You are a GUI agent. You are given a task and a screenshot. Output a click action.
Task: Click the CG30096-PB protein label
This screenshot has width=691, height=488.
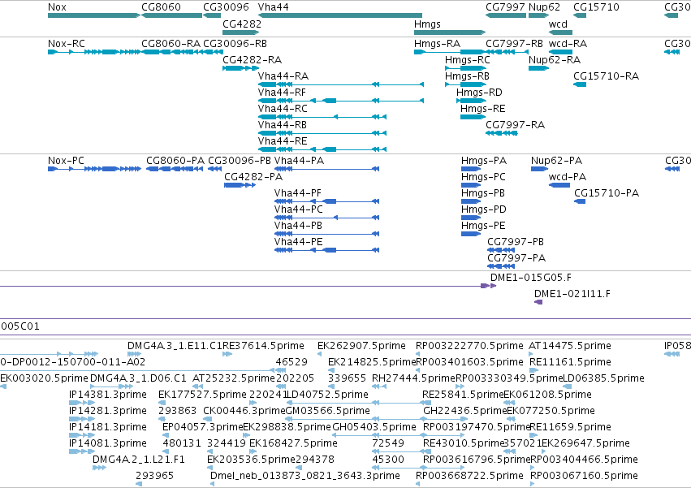coord(240,161)
